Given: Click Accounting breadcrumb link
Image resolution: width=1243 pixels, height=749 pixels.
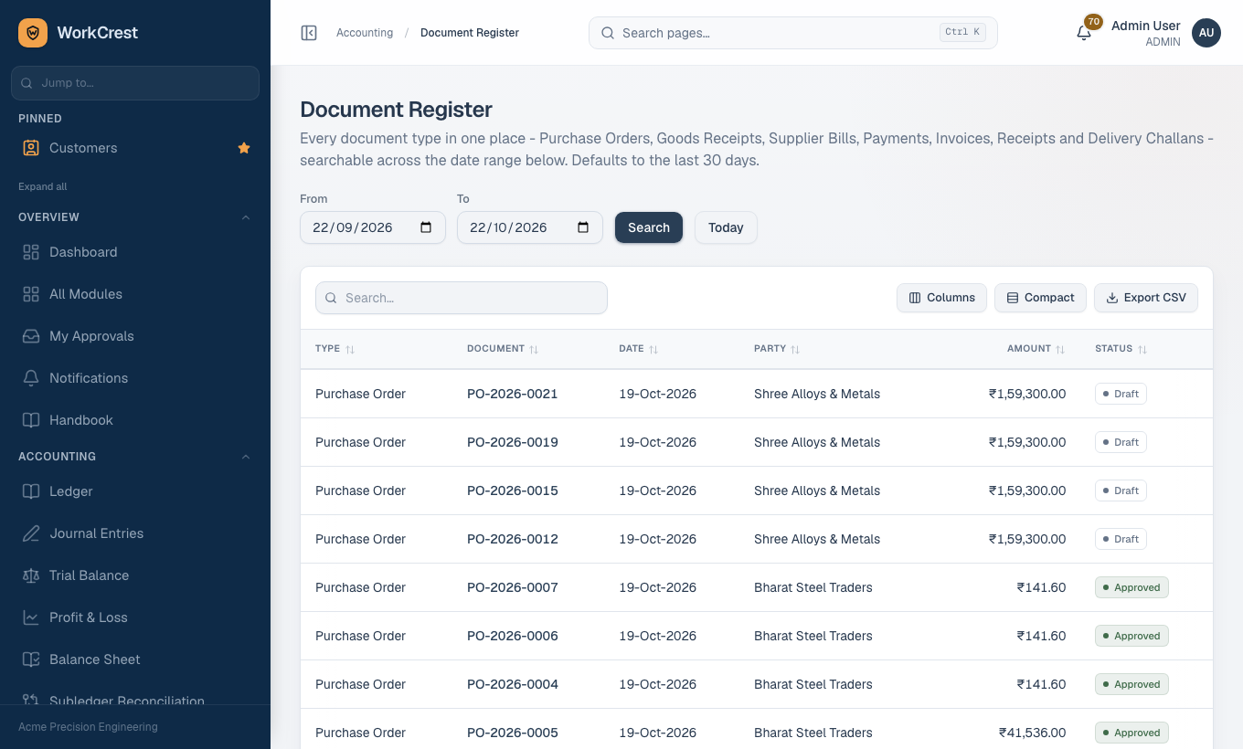Looking at the screenshot, I should (x=365, y=33).
